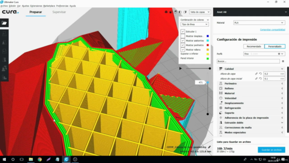Click the Velocidad clock icon
289x163 pixels.
[221, 98]
